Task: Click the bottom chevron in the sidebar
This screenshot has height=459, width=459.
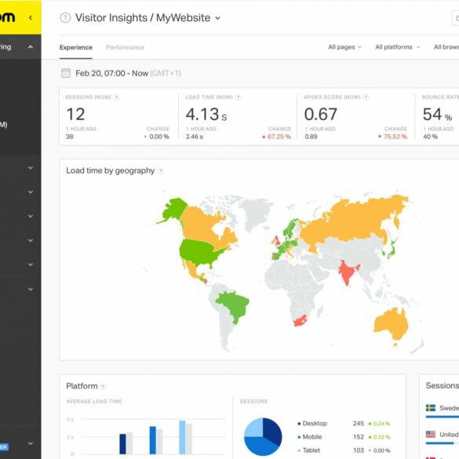Action: pyautogui.click(x=31, y=443)
